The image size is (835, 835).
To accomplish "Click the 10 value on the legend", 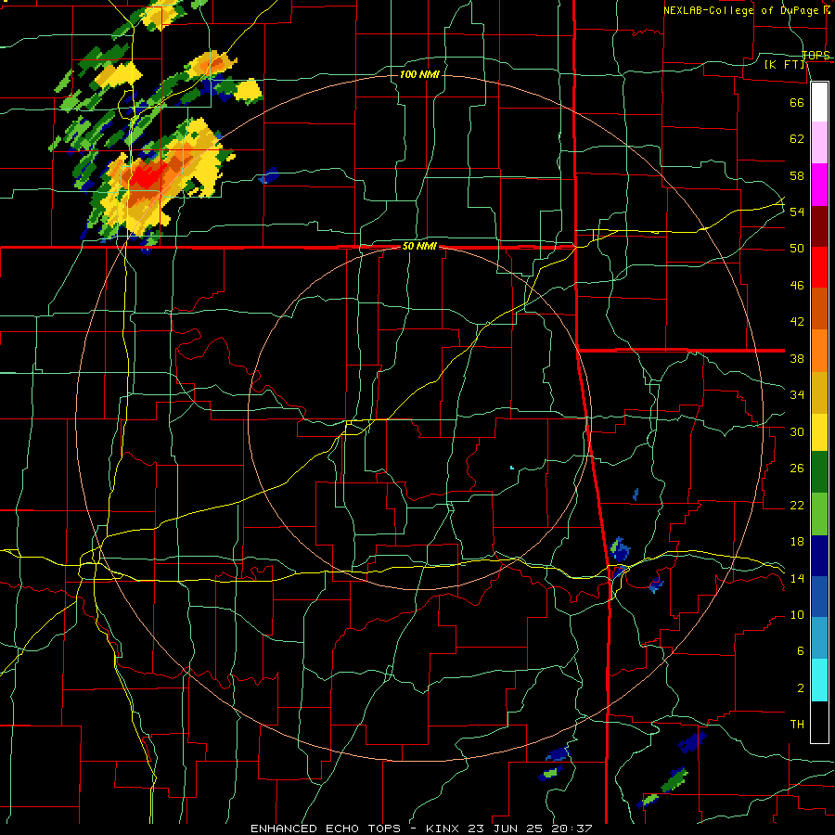I will coord(797,614).
